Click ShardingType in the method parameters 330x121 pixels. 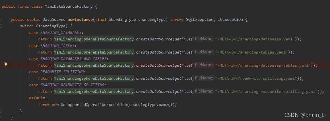[x=122, y=20]
